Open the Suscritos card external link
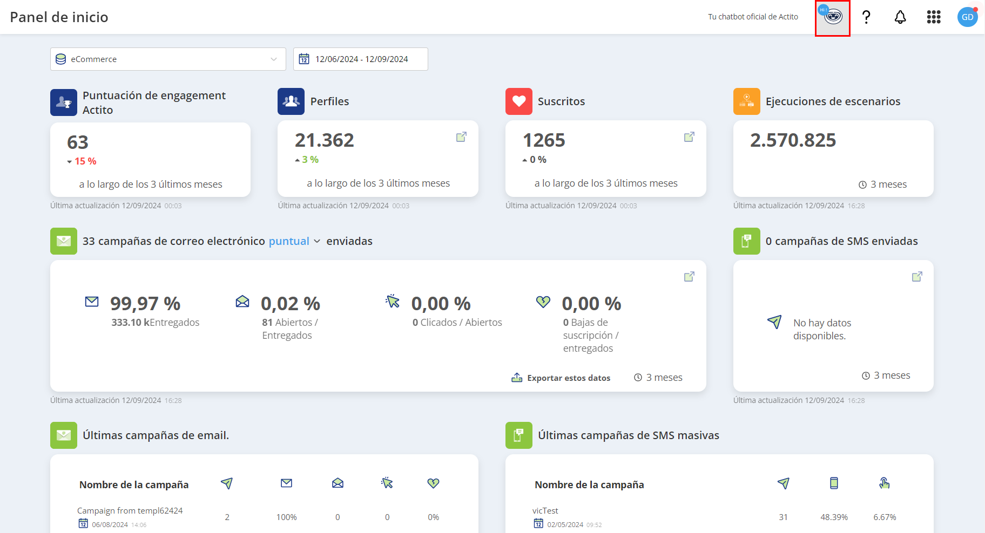Image resolution: width=985 pixels, height=533 pixels. click(x=689, y=137)
